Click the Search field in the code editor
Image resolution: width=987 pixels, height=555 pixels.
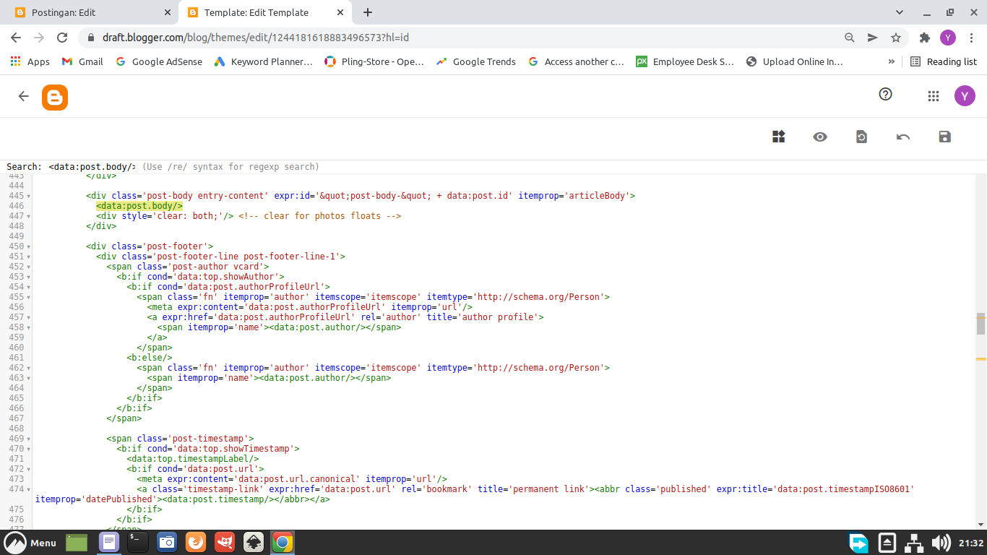(x=92, y=167)
